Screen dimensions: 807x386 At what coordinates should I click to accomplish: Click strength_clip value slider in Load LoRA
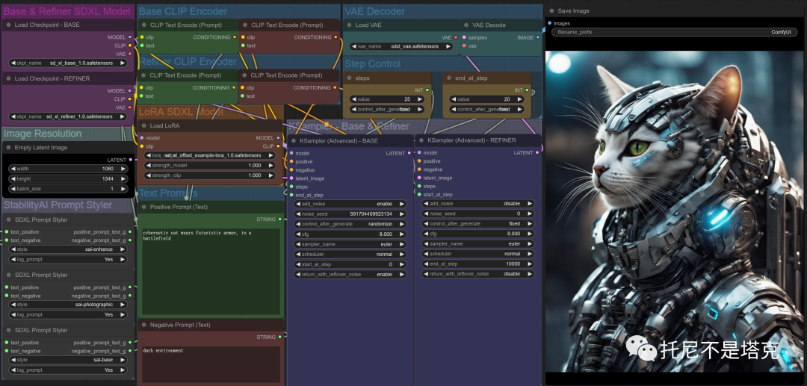click(209, 175)
